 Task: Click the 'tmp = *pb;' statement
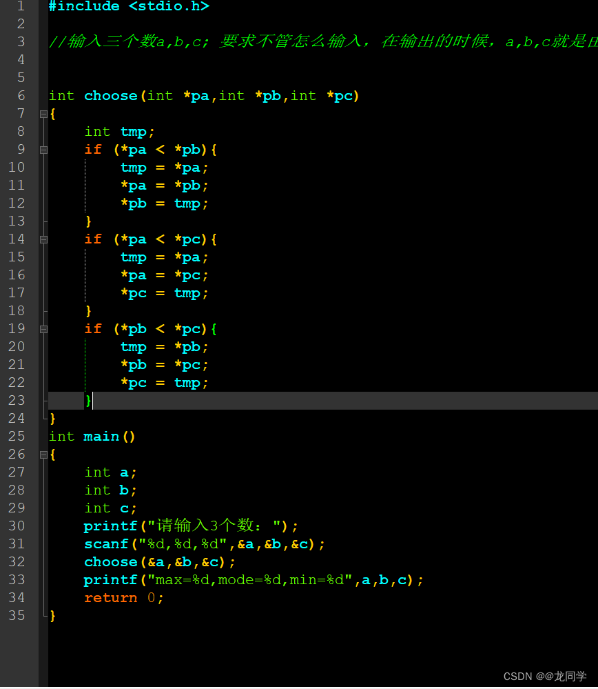click(164, 348)
